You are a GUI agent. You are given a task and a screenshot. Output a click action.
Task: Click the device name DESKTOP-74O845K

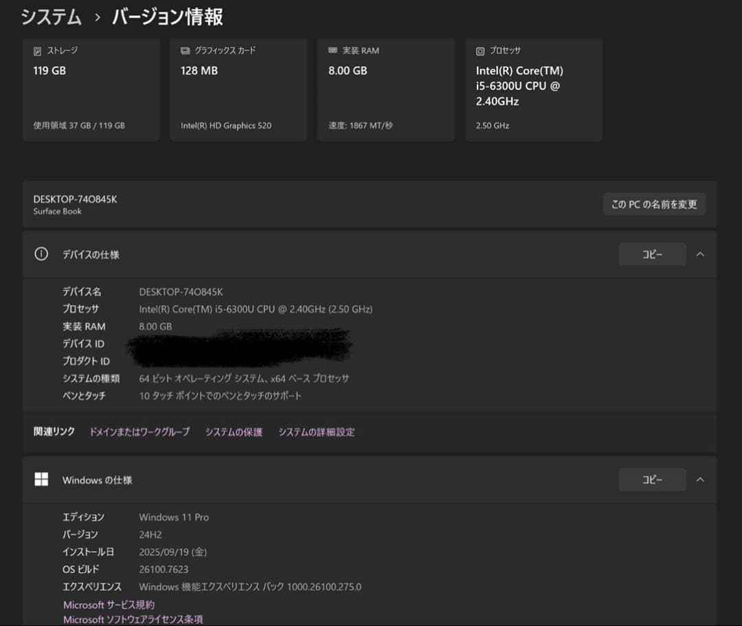(76, 199)
